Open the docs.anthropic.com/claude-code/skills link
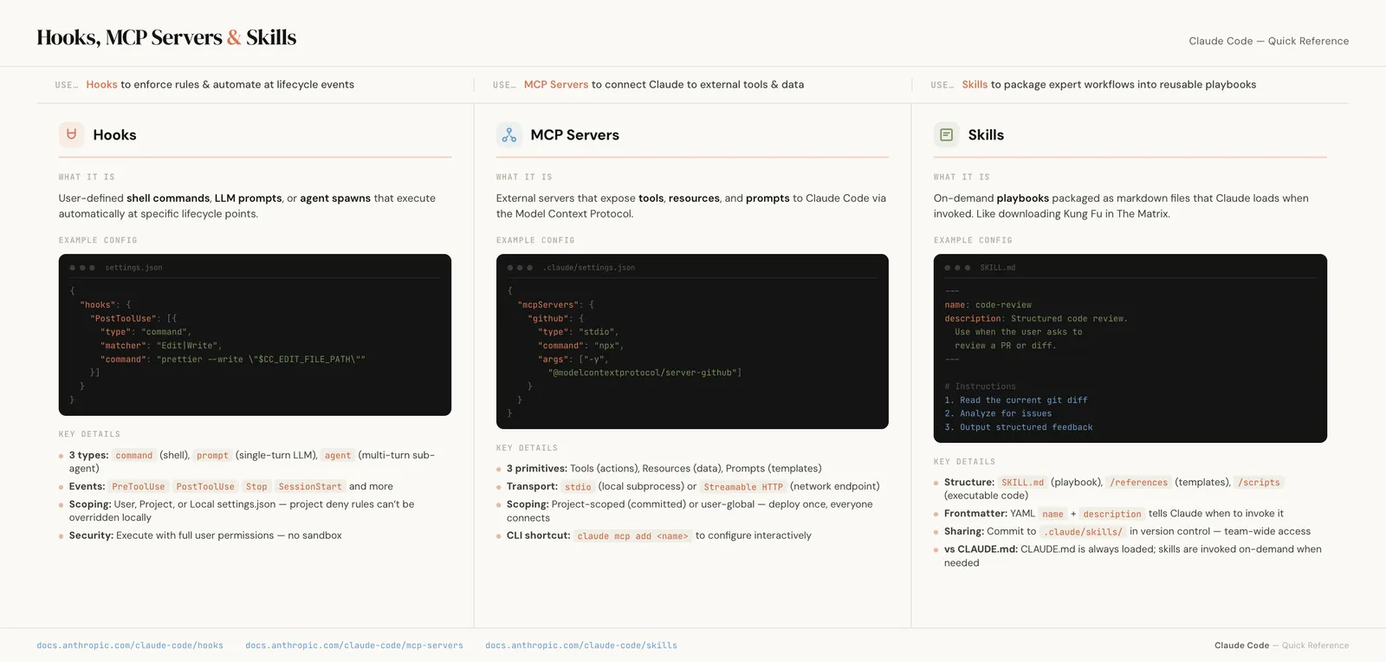The image size is (1386, 662). tap(581, 646)
